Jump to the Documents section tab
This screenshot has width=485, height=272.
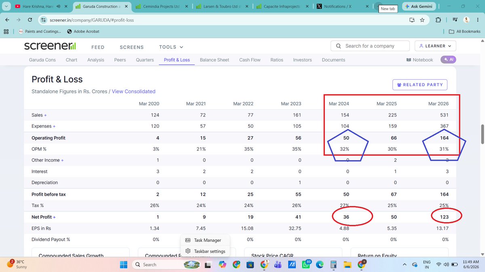click(333, 60)
